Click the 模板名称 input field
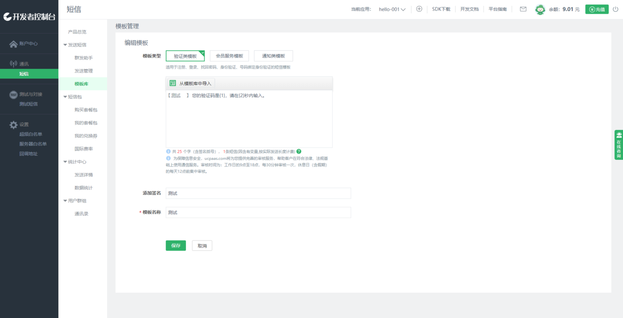Viewport: 623px width, 318px height. (x=258, y=212)
